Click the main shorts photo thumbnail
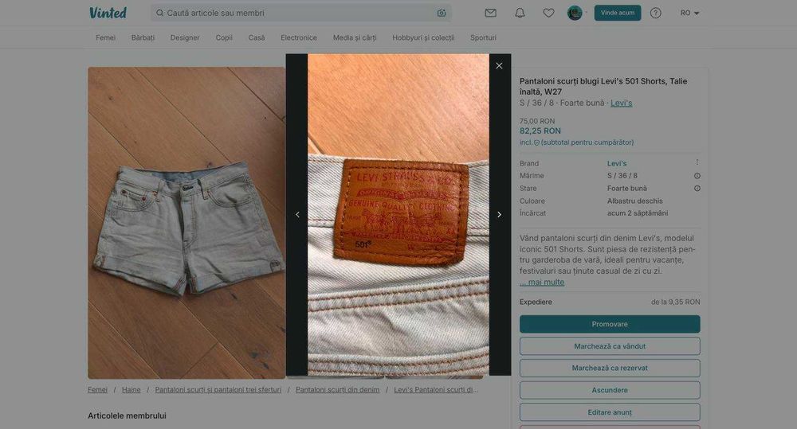Viewport: 797px width, 429px height. 186,223
